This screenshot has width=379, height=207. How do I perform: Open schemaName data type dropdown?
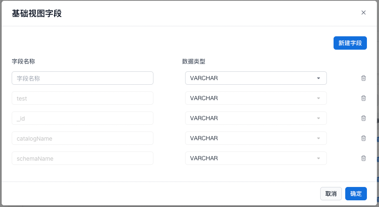256,158
